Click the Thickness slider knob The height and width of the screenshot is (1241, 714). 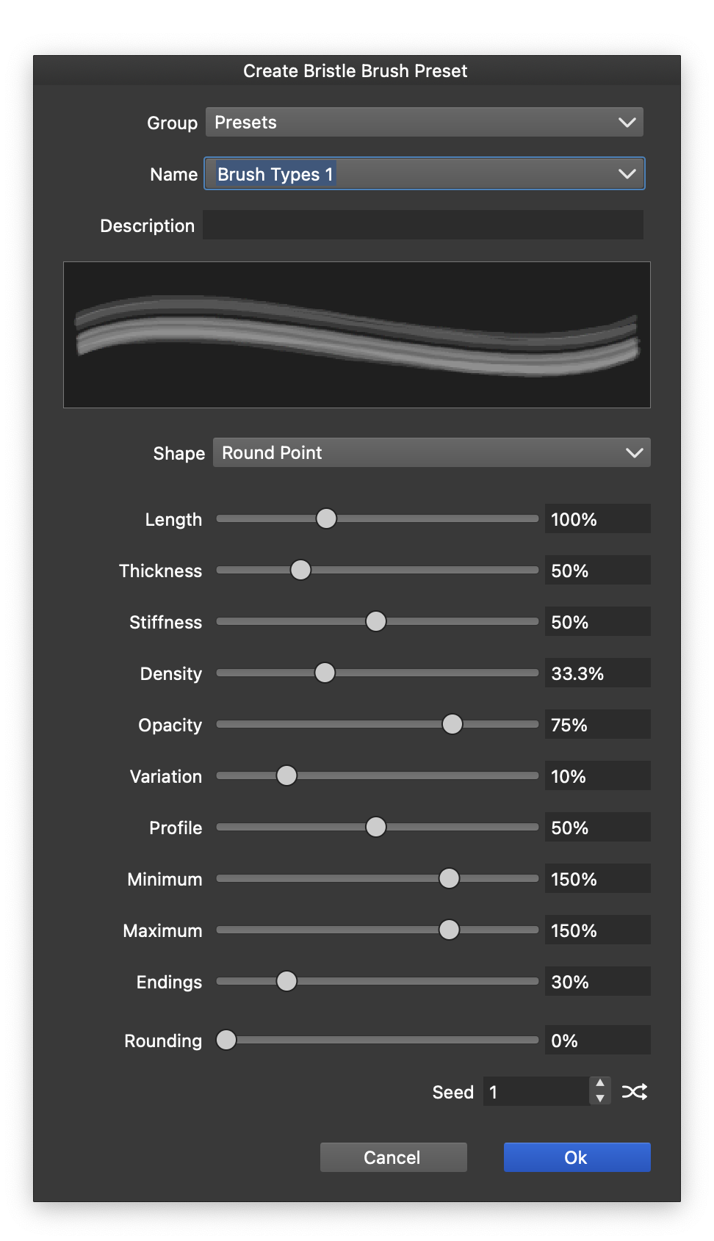click(x=300, y=570)
